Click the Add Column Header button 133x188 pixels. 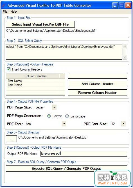[x=98, y=84]
